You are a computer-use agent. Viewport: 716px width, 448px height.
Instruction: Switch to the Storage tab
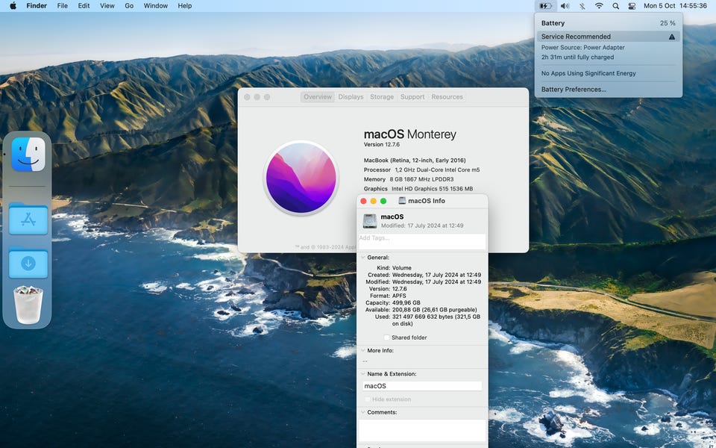pos(382,97)
